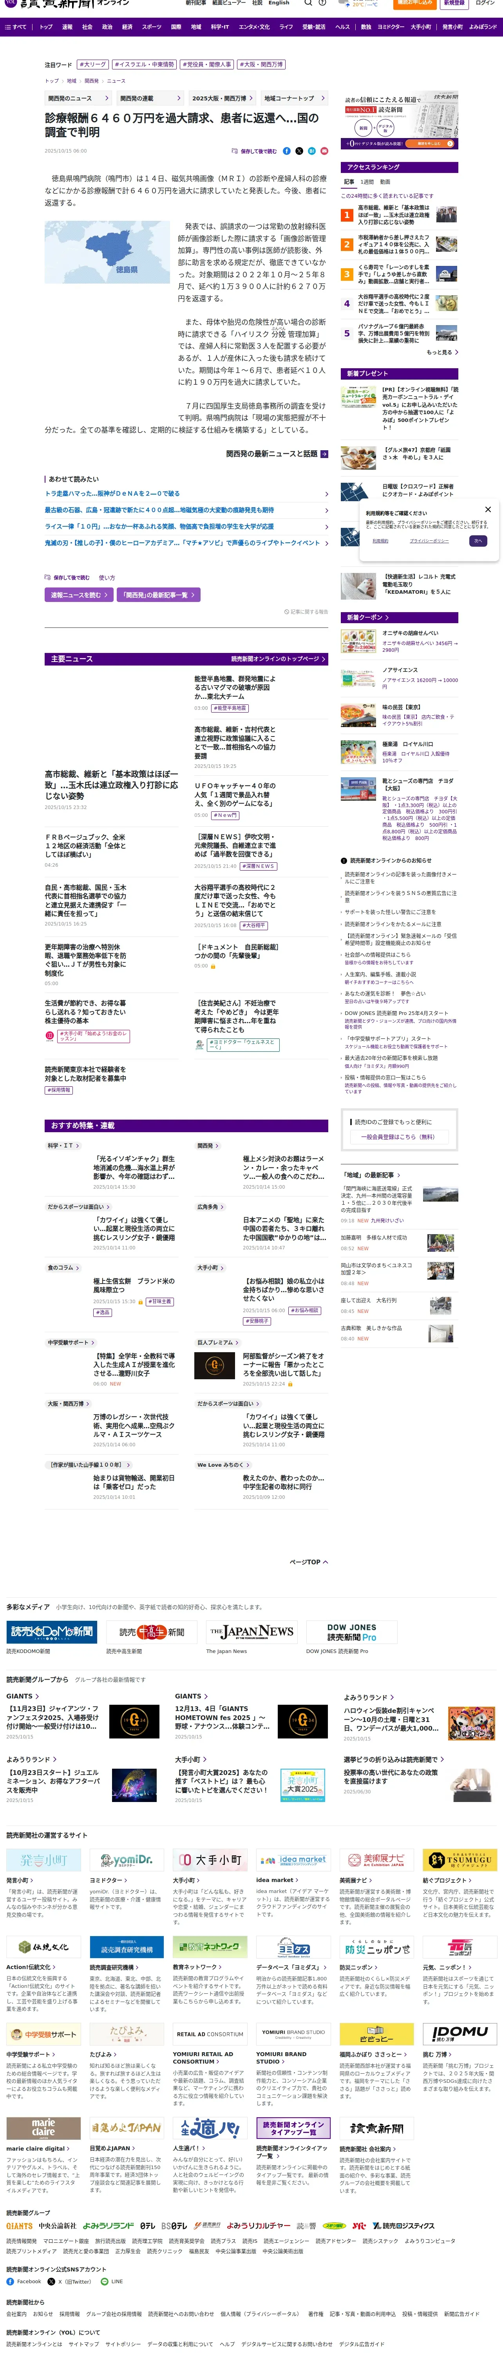Open the #イスラエル・中東情勢 tag

[x=144, y=65]
